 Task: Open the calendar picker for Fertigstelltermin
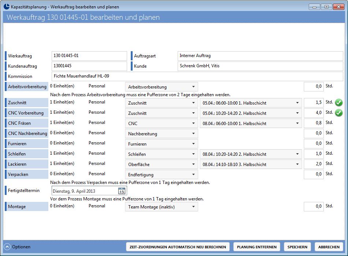pos(122,191)
